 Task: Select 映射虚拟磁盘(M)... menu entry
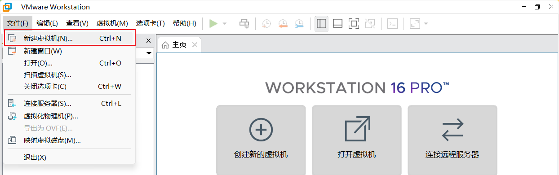[x=69, y=140]
